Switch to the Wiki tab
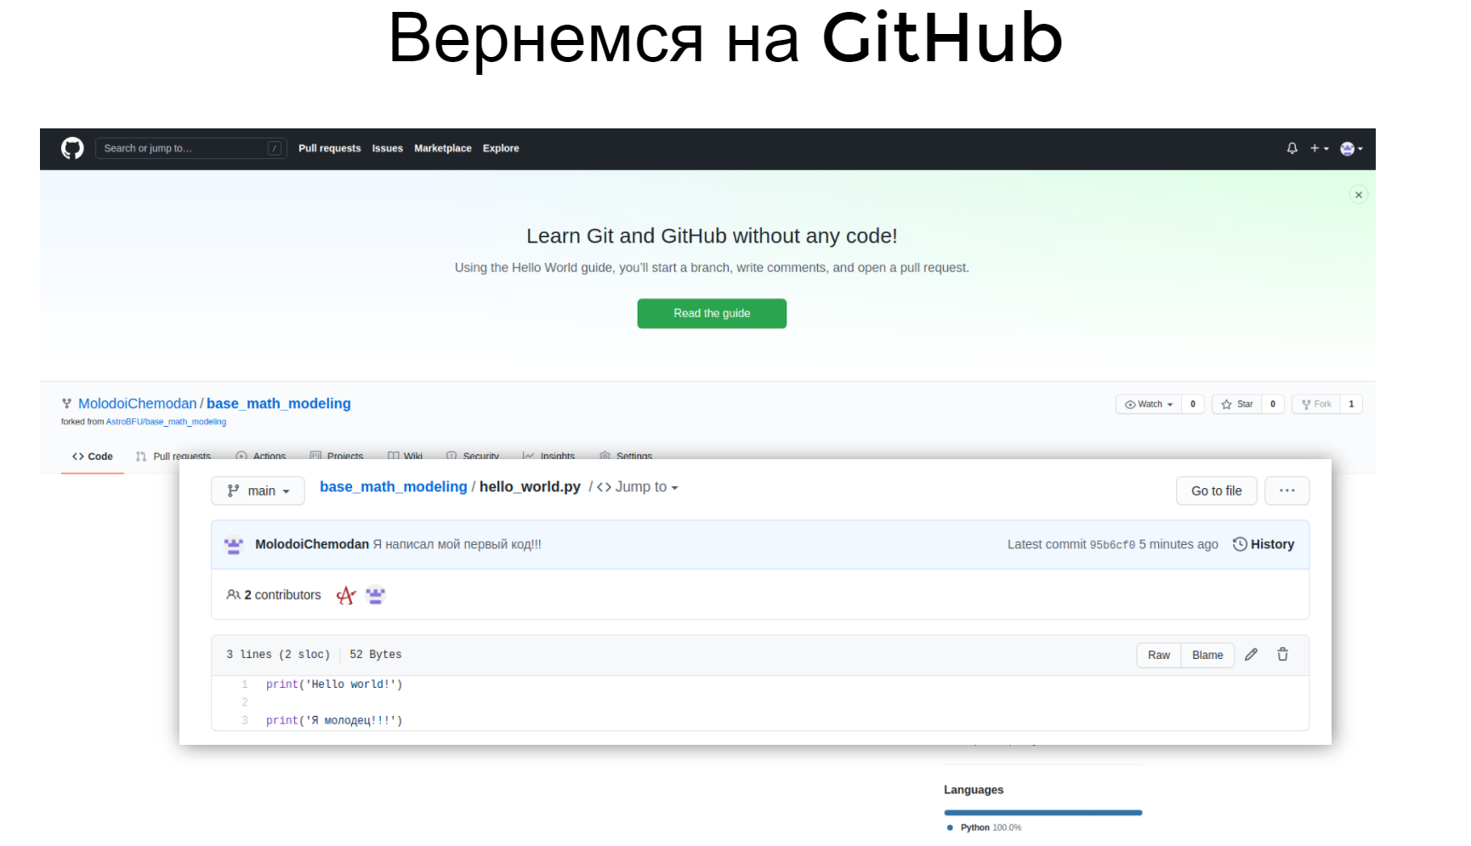Screen dimensions: 1471x846 tap(405, 456)
